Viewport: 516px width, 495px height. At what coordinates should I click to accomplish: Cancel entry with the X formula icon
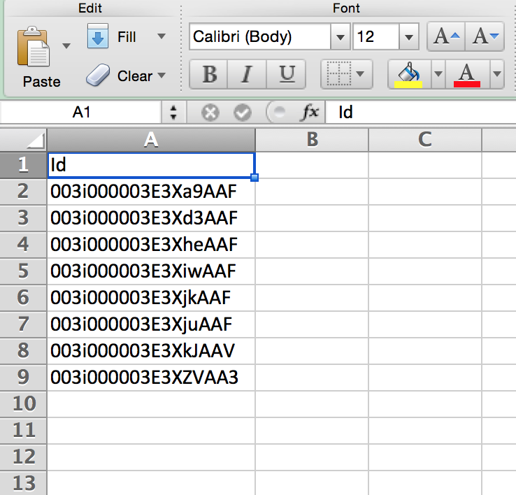click(210, 113)
